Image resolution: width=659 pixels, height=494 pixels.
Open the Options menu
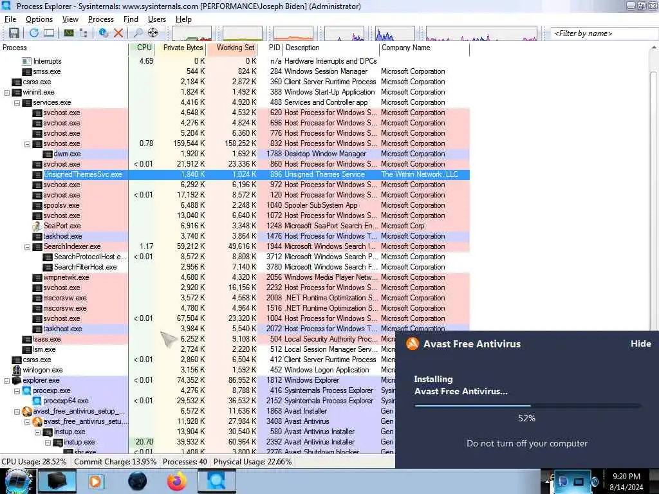39,19
